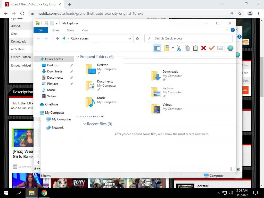
Task: Bookmark this page with Chrome star
Action: click(x=240, y=13)
